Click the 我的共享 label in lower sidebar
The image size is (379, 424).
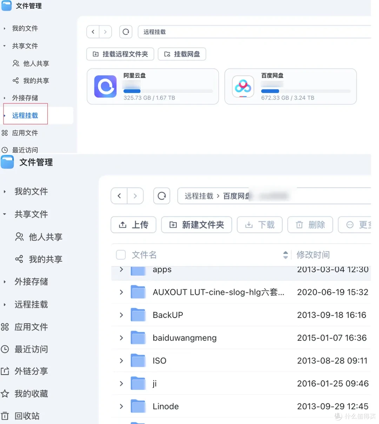[46, 259]
